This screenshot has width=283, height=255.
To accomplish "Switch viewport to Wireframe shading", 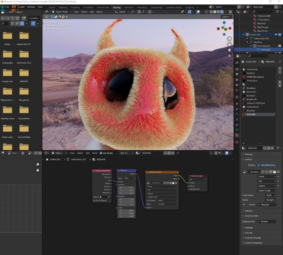I will [211, 12].
